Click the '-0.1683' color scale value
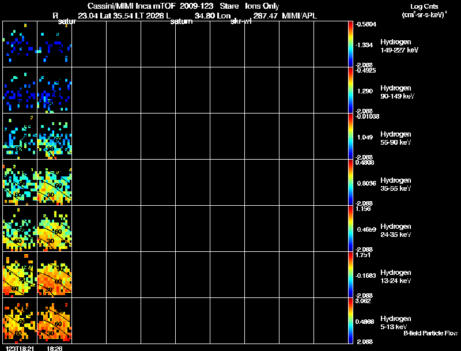 366,275
